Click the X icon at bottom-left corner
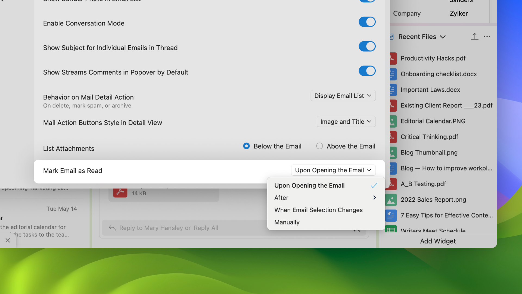 (x=8, y=241)
